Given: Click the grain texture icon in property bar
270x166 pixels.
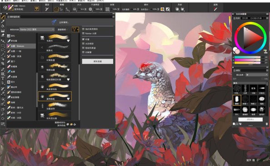Looking at the screenshot, I should pos(107,9).
